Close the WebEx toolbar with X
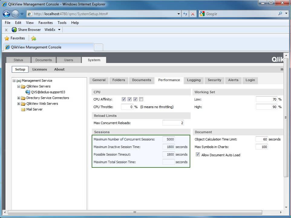Image resolution: width=291 pixels, height=218 pixels. (6, 30)
